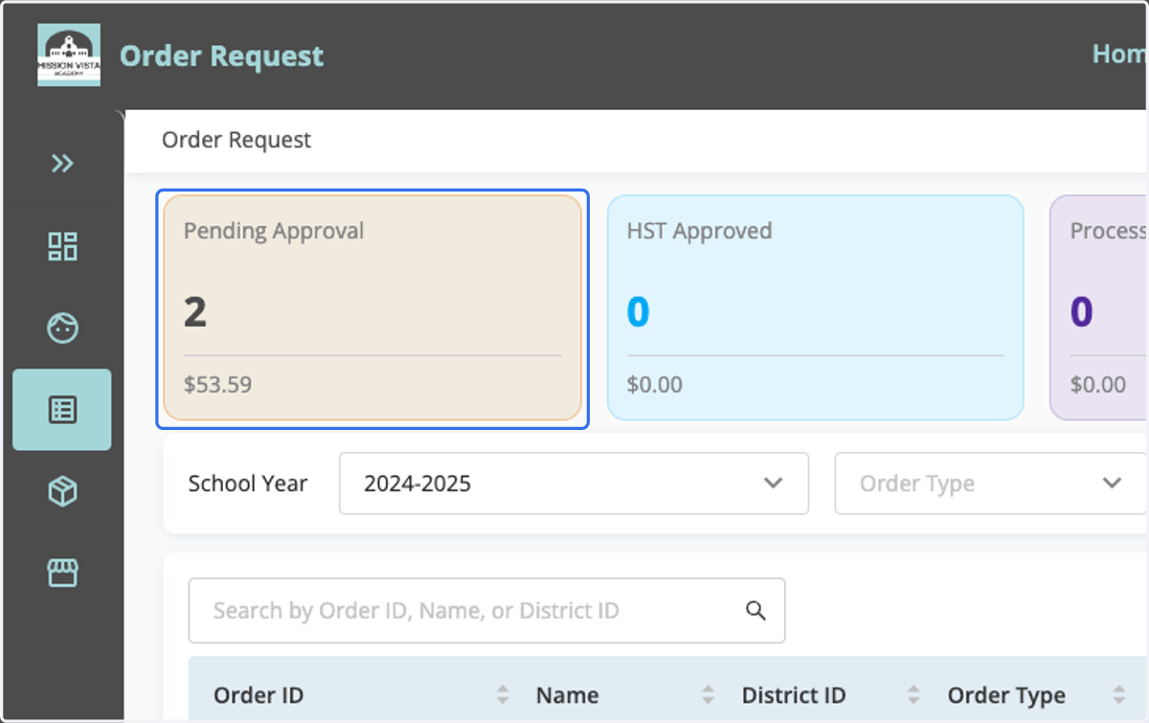This screenshot has width=1149, height=723.
Task: Sort by the Order Type column
Action: (1118, 696)
